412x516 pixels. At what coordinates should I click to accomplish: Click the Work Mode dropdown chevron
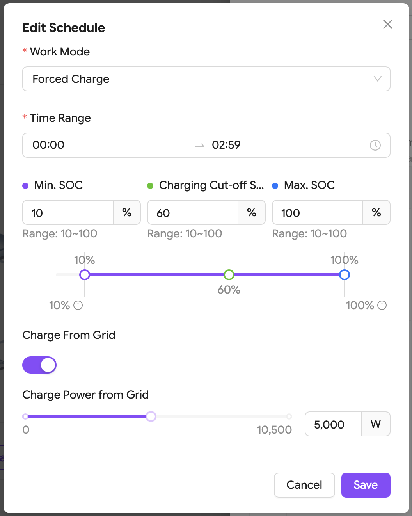377,79
